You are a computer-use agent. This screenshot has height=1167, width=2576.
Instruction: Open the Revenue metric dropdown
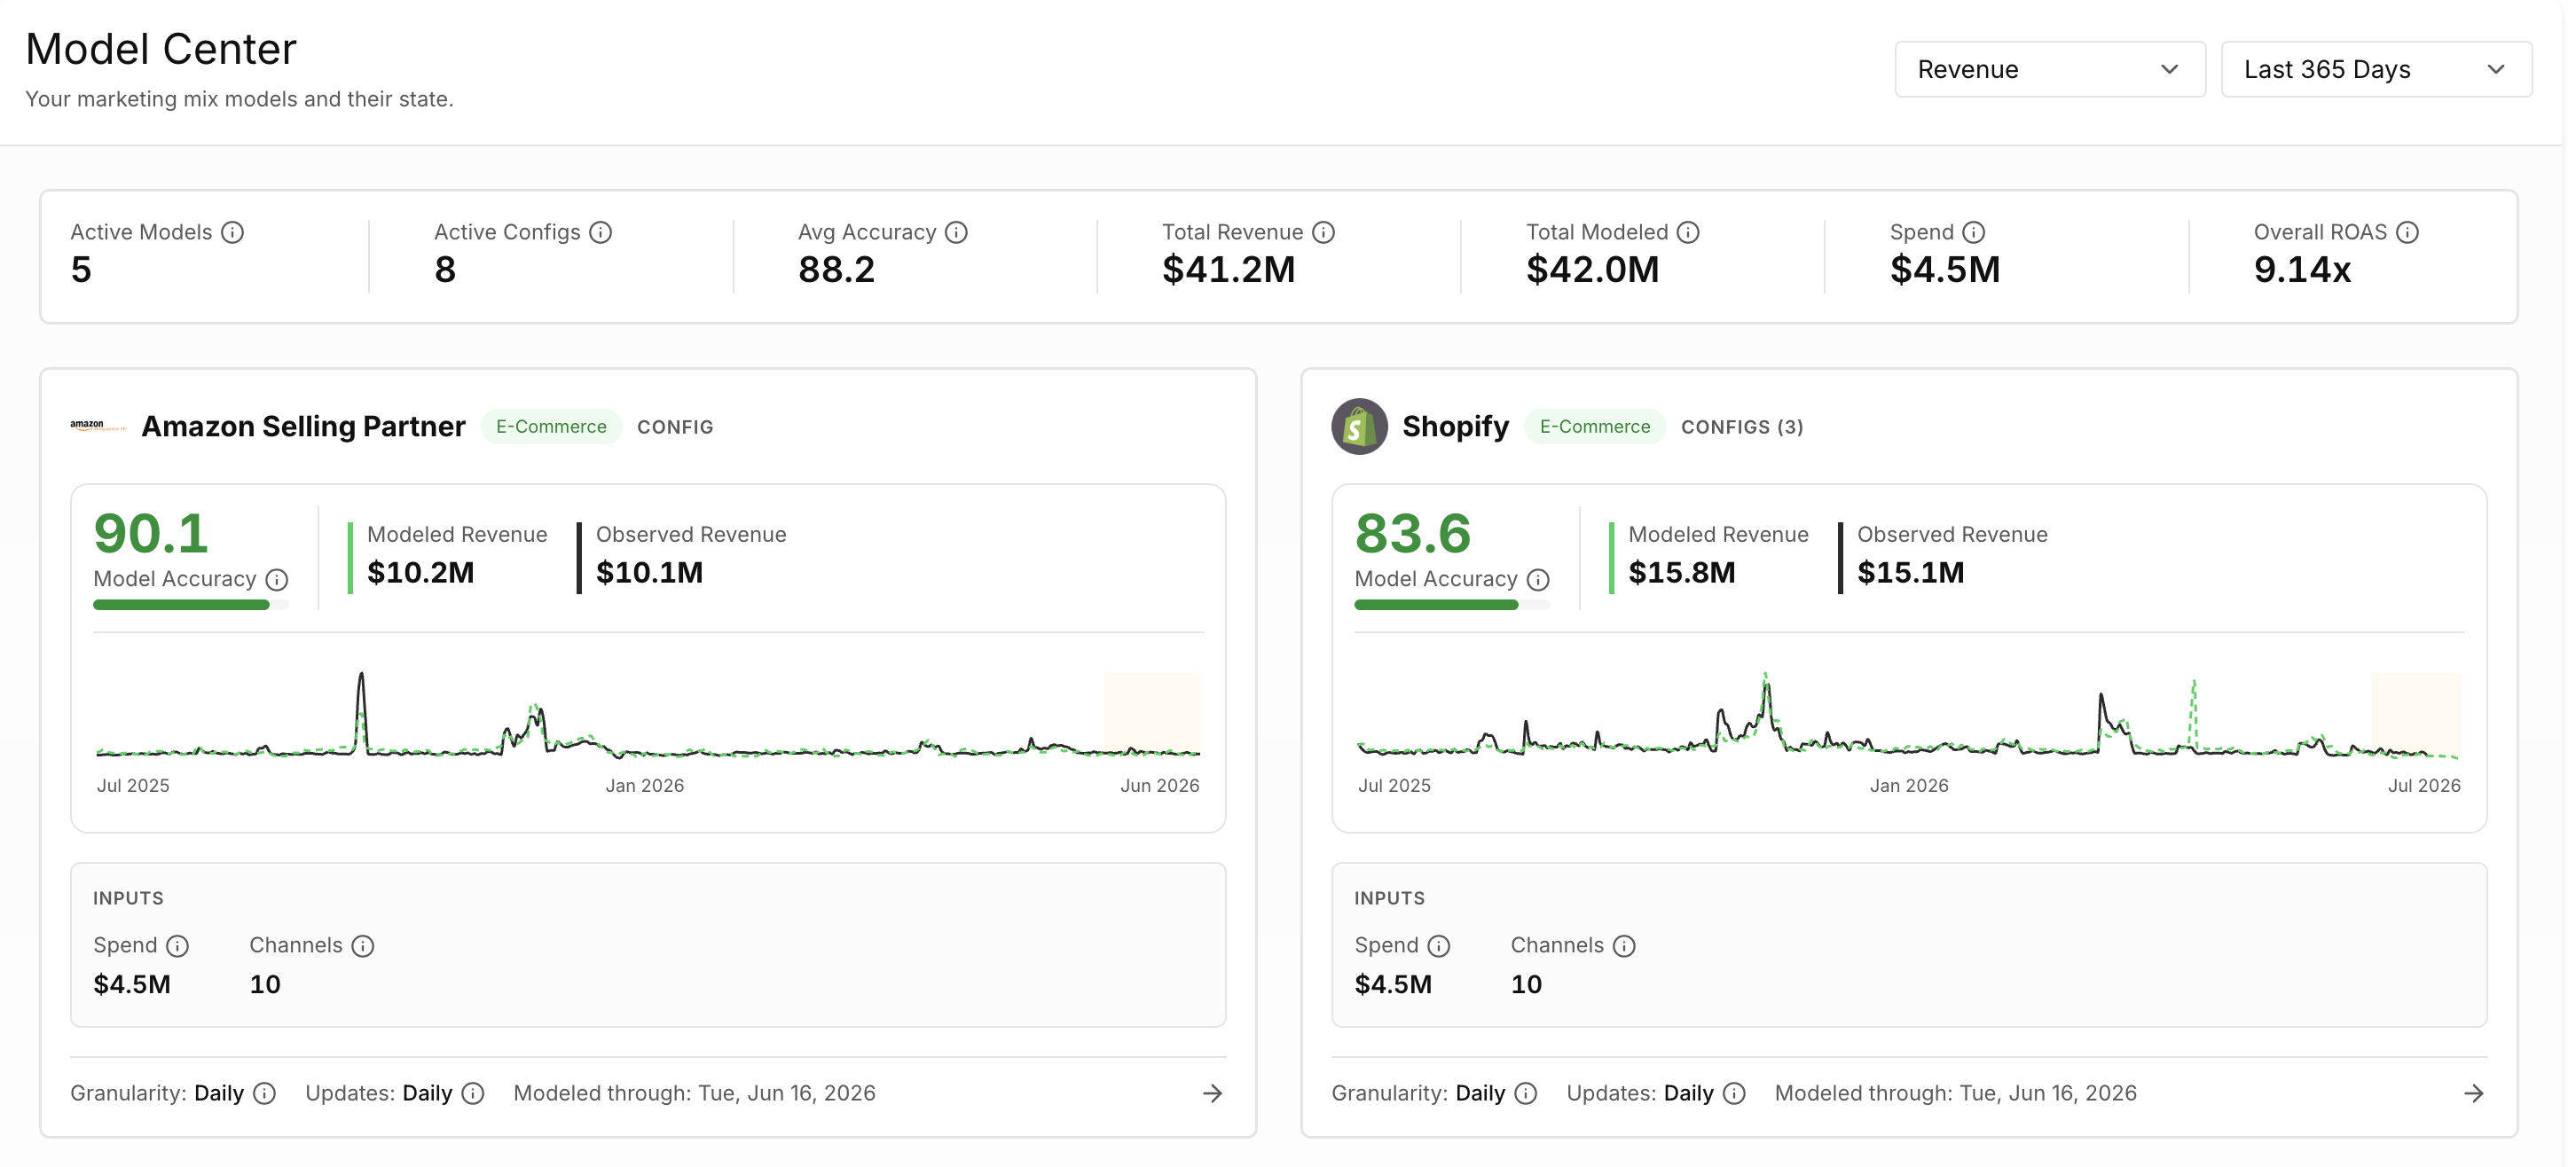point(2049,69)
